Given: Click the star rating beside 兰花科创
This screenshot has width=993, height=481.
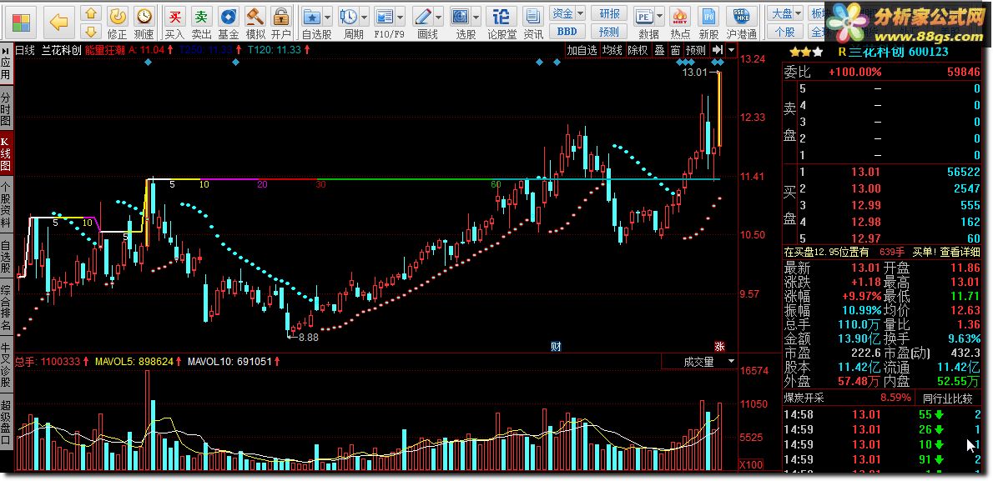Looking at the screenshot, I should (806, 52).
